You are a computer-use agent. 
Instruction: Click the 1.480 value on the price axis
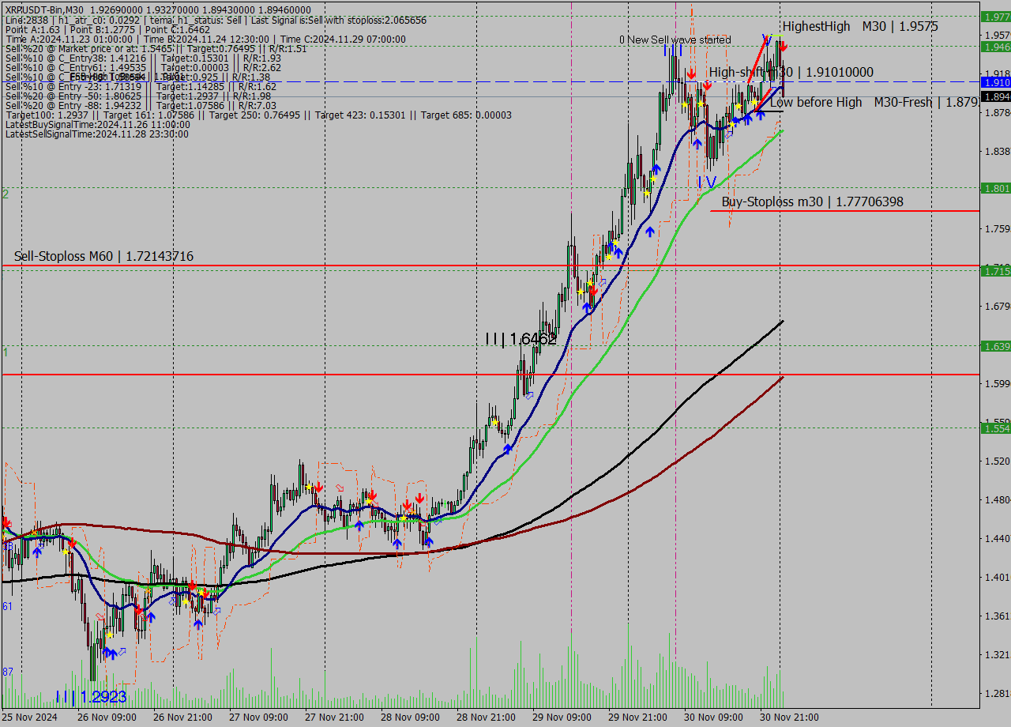(x=997, y=499)
